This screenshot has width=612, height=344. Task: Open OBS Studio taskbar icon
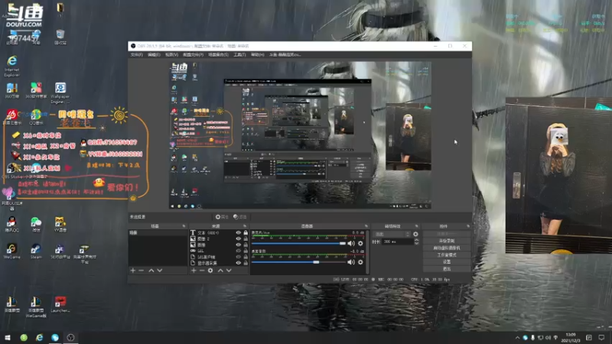(70, 337)
